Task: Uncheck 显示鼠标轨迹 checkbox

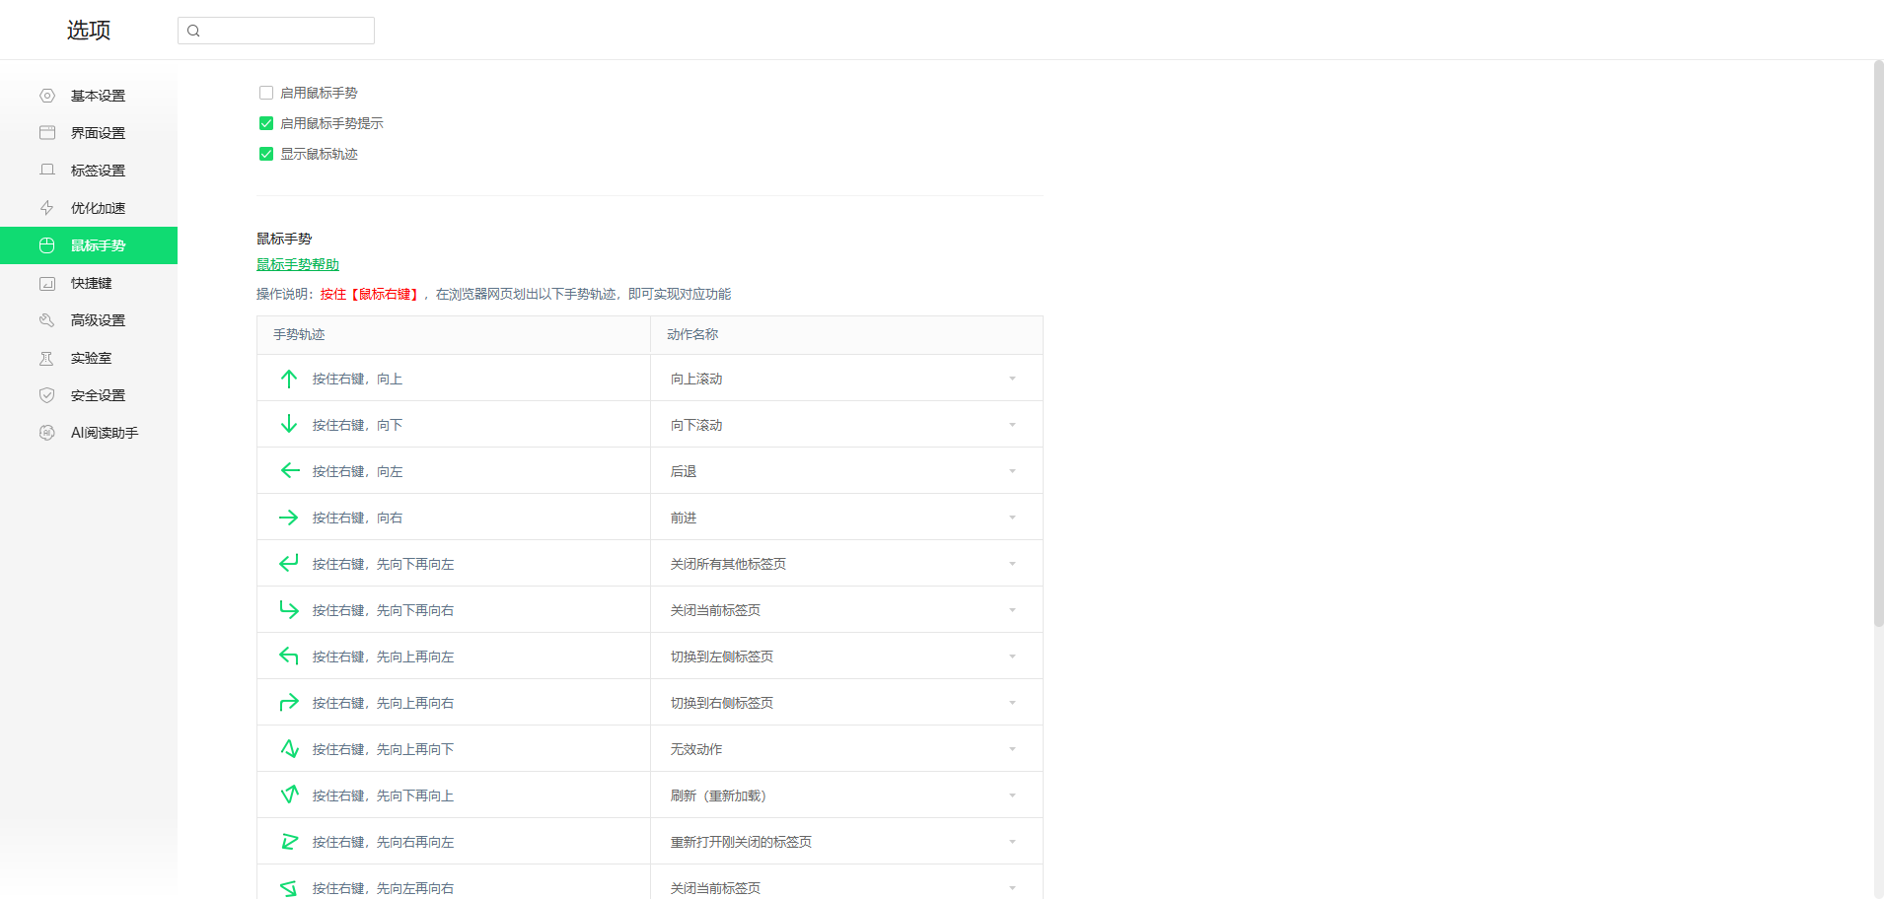Action: [266, 154]
